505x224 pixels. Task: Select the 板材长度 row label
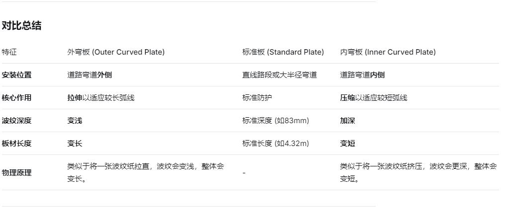coord(16,144)
